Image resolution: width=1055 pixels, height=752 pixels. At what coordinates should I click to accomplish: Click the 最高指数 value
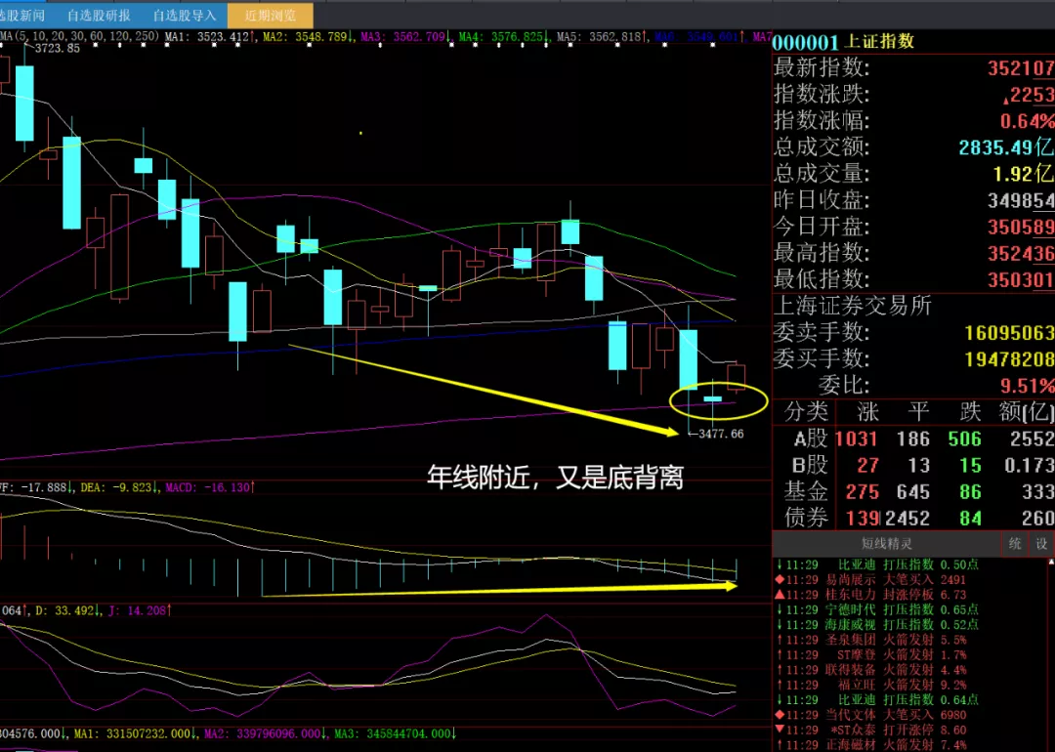tap(1021, 254)
